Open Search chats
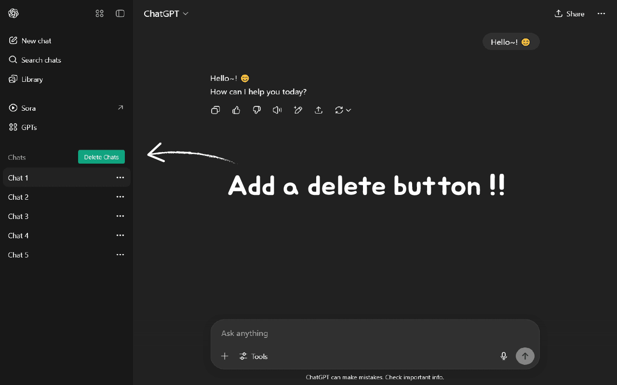Image resolution: width=617 pixels, height=385 pixels. (67, 60)
